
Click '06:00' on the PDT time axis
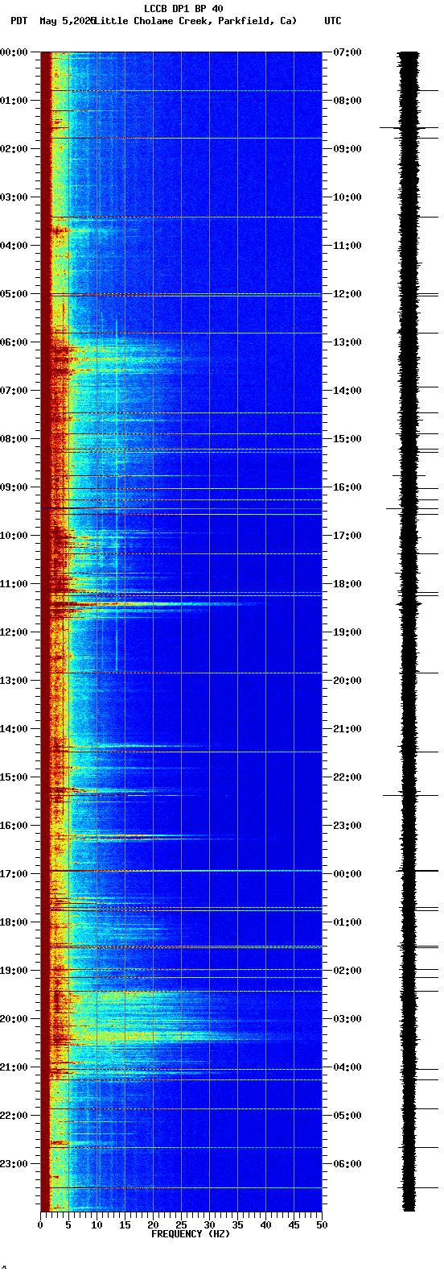click(14, 342)
